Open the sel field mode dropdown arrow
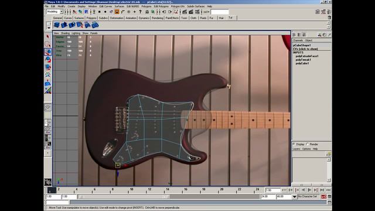The image size is (375, 211). click(x=208, y=12)
